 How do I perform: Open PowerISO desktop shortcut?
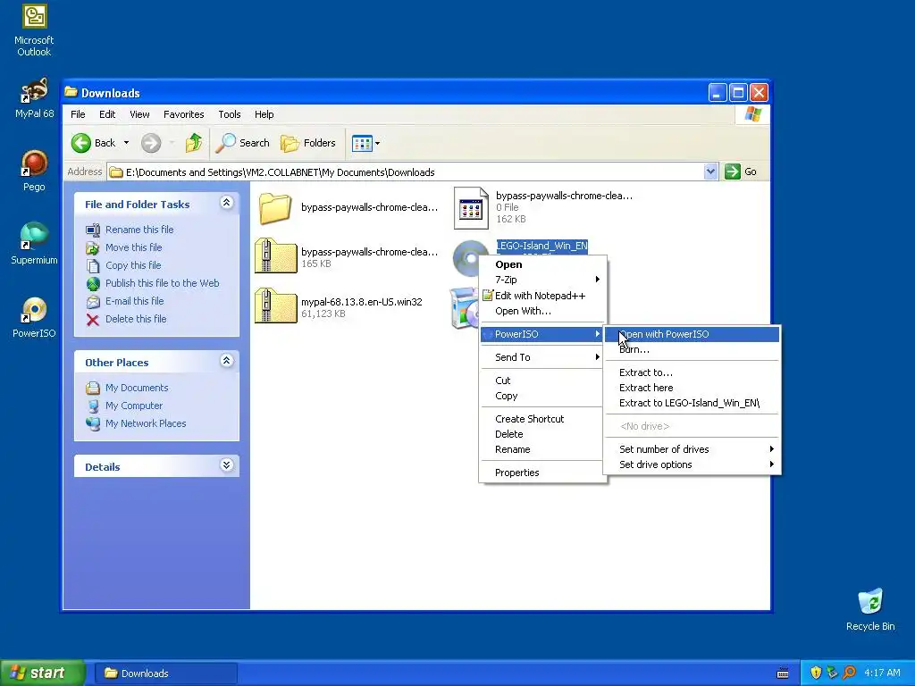click(x=34, y=317)
